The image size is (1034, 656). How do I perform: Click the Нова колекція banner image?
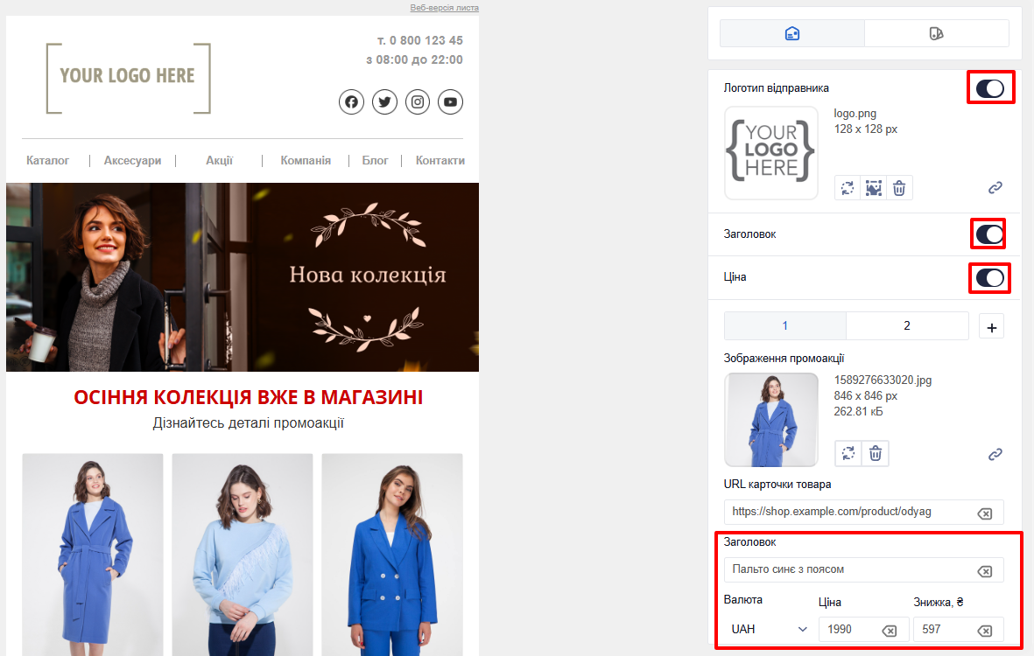pyautogui.click(x=243, y=277)
